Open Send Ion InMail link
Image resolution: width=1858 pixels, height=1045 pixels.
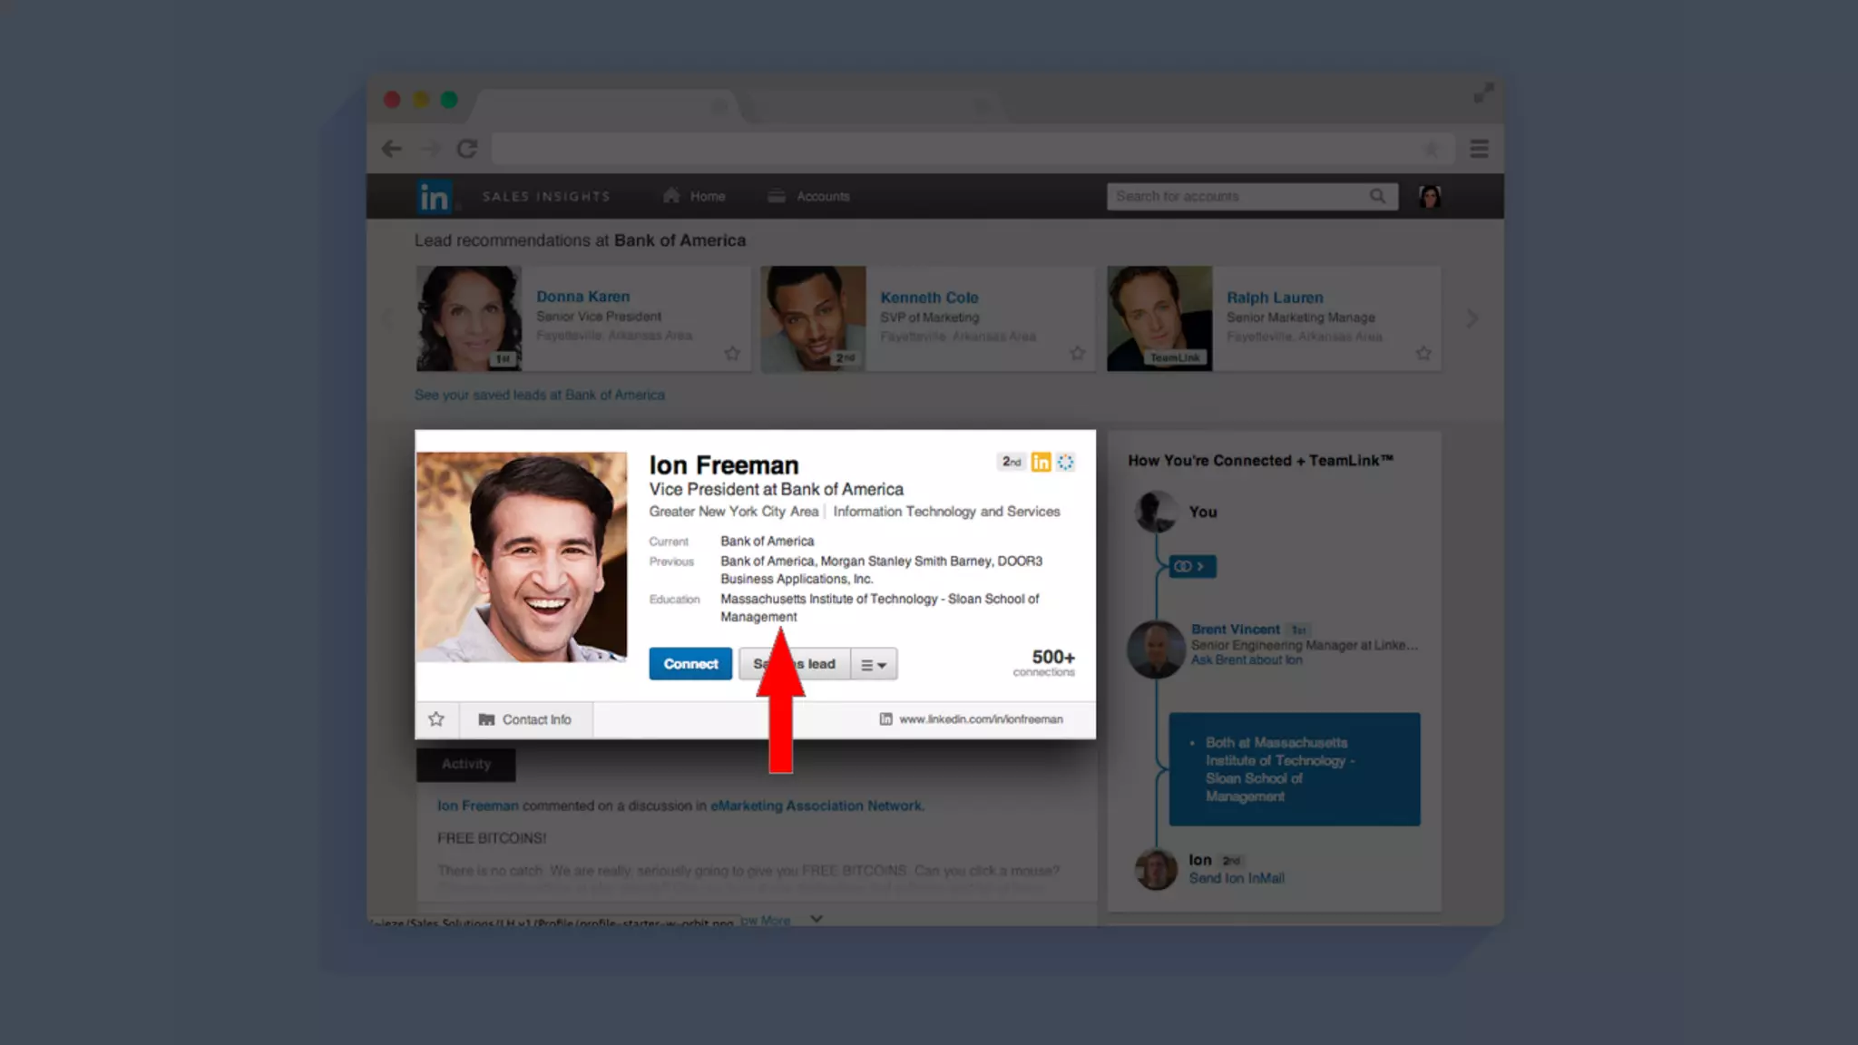tap(1236, 878)
